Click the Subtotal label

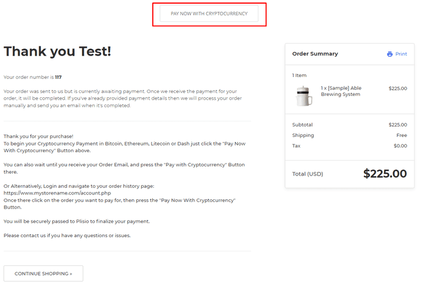[x=302, y=125]
